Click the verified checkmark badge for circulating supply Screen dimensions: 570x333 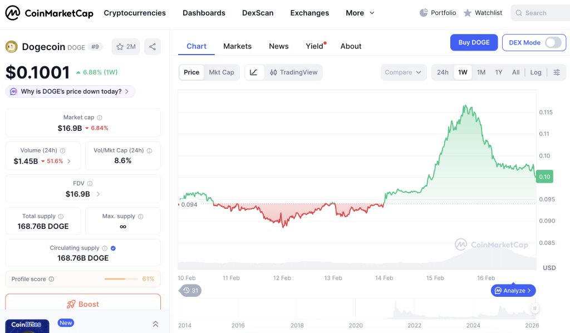point(113,248)
